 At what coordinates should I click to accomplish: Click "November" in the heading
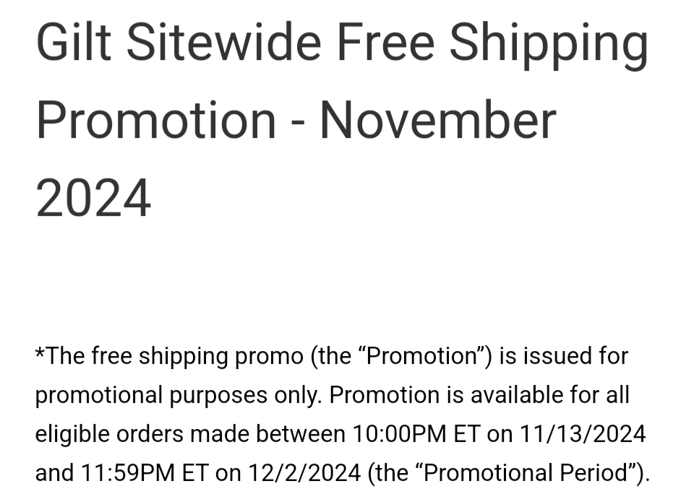(438, 121)
